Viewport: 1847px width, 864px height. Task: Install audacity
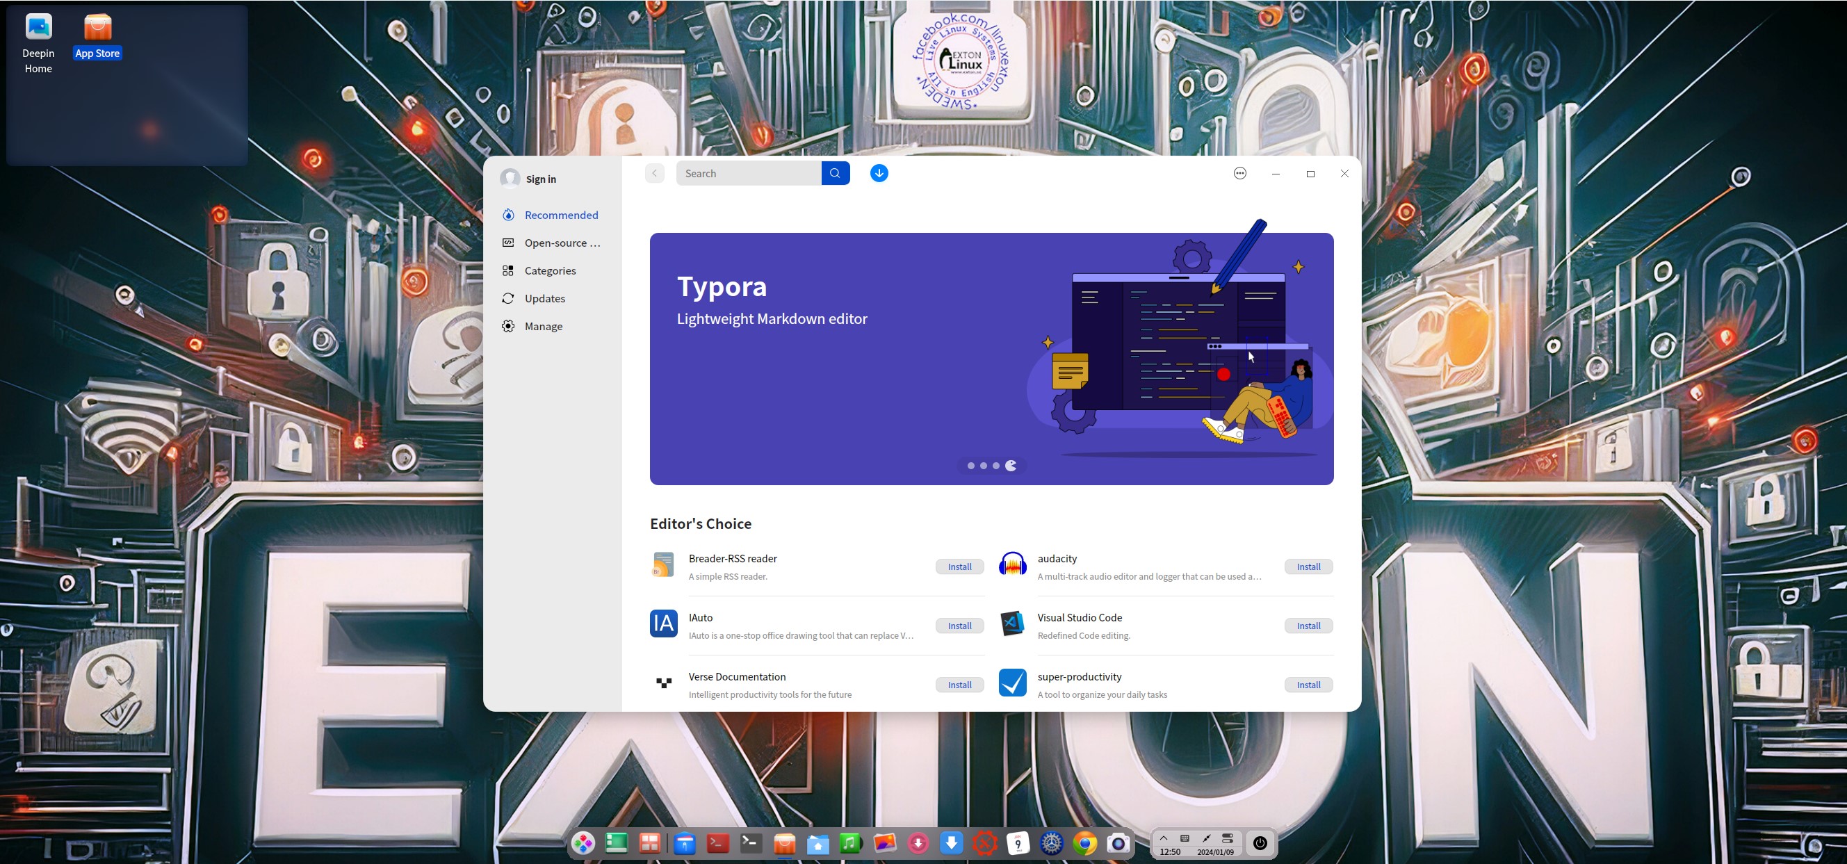pos(1308,567)
